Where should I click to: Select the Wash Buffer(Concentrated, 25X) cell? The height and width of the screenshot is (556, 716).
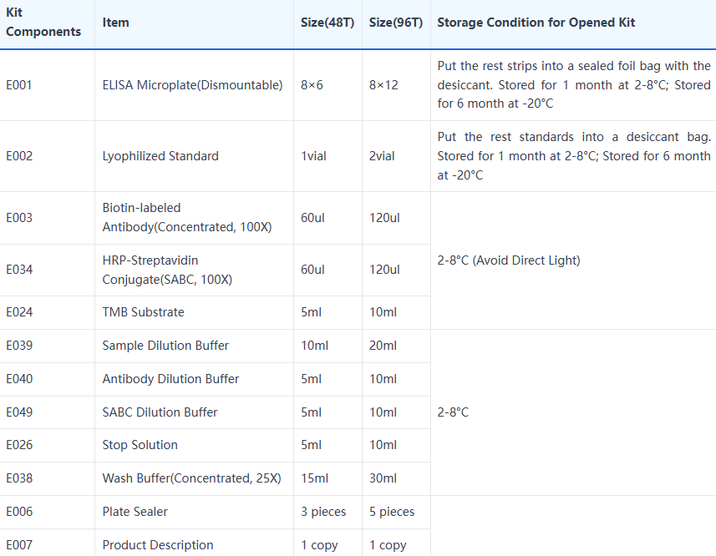pos(191,478)
